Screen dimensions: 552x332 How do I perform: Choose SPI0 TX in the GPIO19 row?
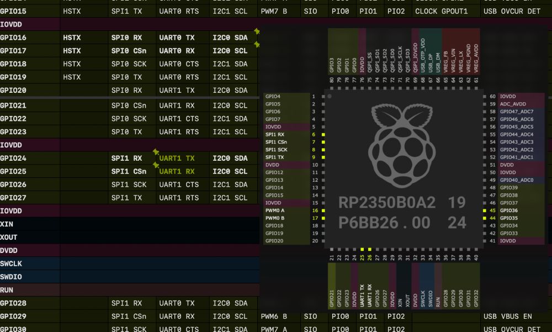126,77
